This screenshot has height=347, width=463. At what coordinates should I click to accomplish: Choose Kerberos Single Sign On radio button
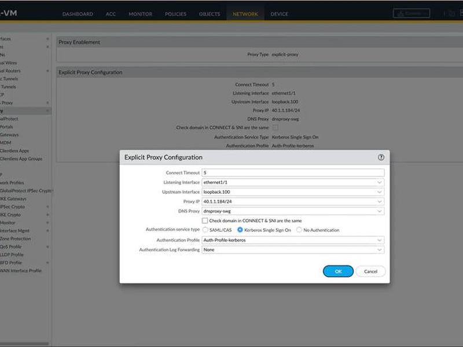[x=240, y=230]
